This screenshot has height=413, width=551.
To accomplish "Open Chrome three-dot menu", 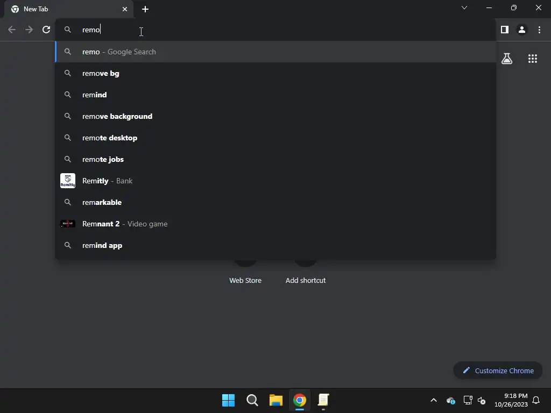I will [539, 30].
